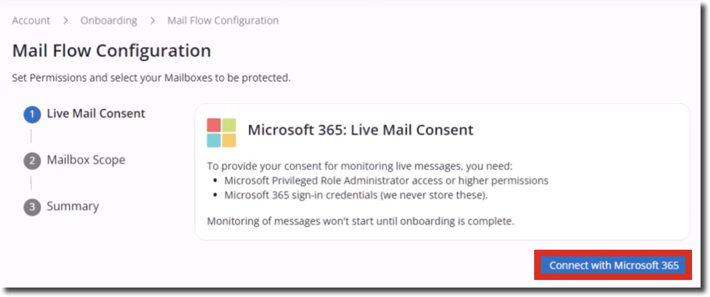The image size is (710, 297).
Task: Click the Microsoft 365: Live Mail Consent heading
Action: coord(360,130)
